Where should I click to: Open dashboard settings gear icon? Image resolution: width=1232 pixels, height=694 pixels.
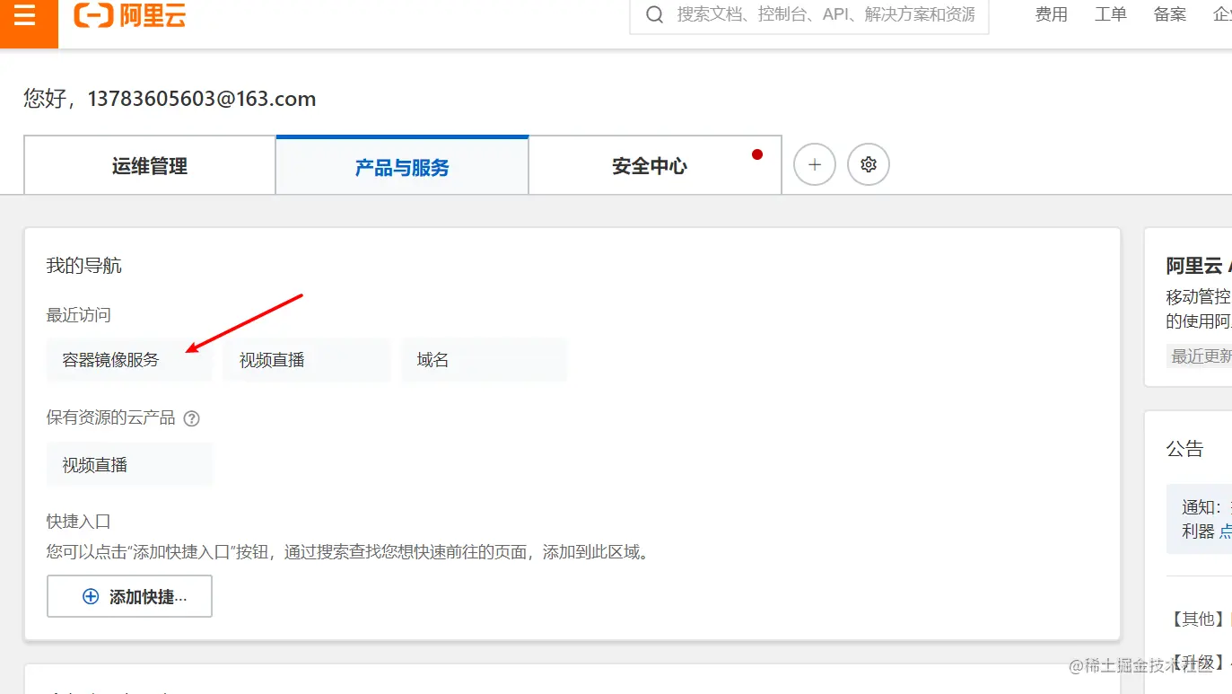coord(868,165)
